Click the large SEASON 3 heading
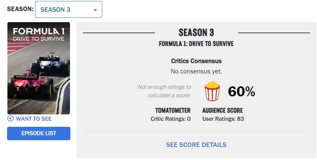Screen dimensions: 317x160 pos(196,33)
